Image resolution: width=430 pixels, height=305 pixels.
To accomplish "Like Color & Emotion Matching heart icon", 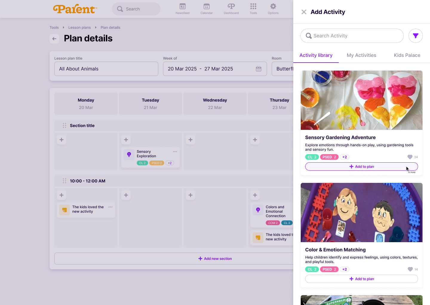I will click(x=410, y=269).
